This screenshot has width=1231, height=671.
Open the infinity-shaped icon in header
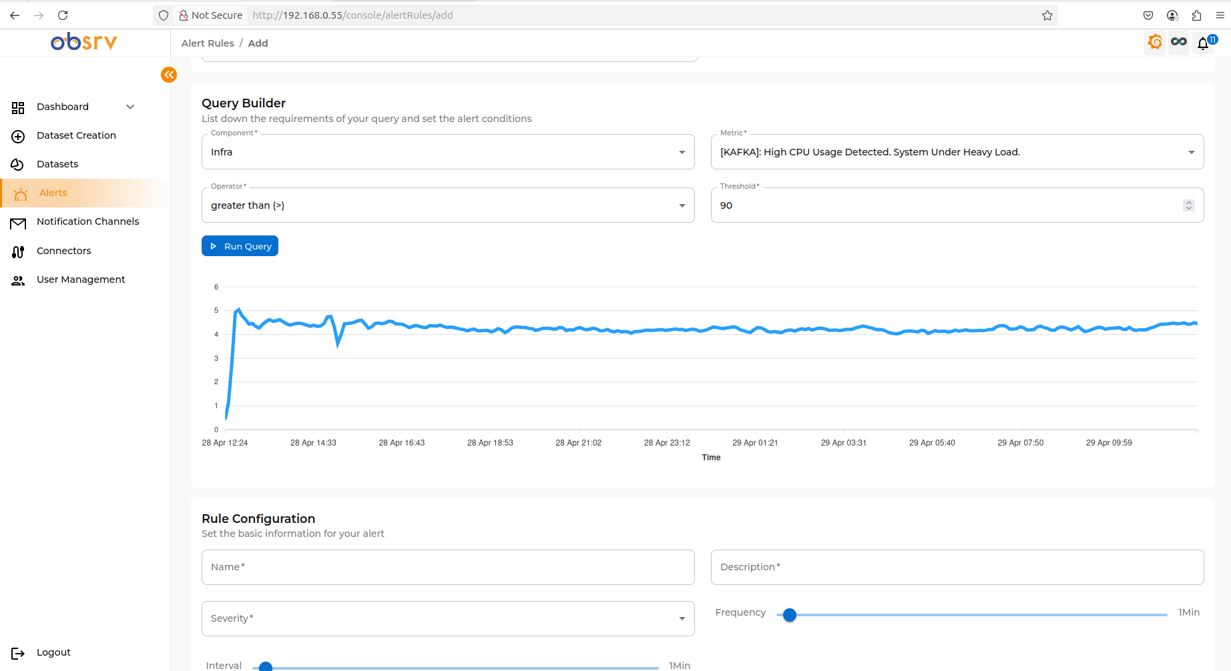coord(1179,42)
